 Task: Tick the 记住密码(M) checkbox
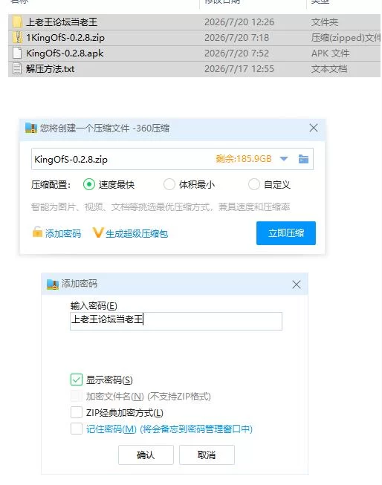[x=77, y=429]
